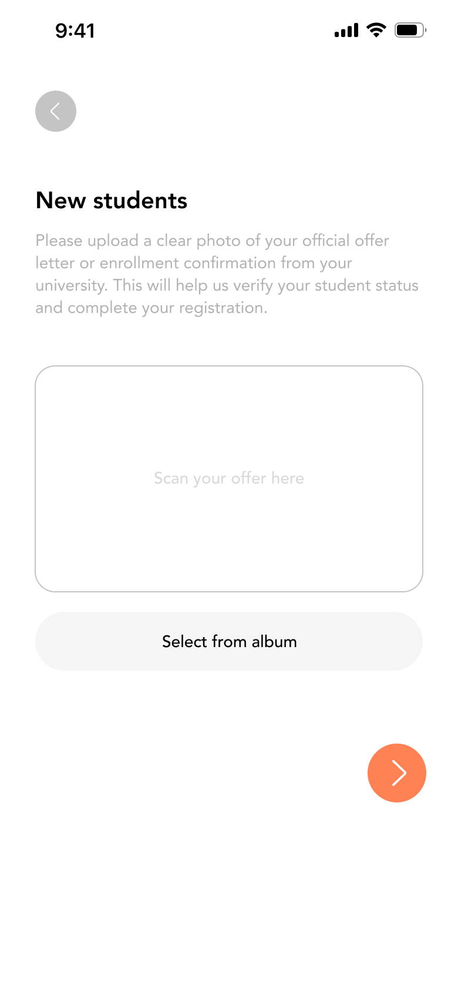Choose a photo via 'Select from album'

[x=229, y=641]
